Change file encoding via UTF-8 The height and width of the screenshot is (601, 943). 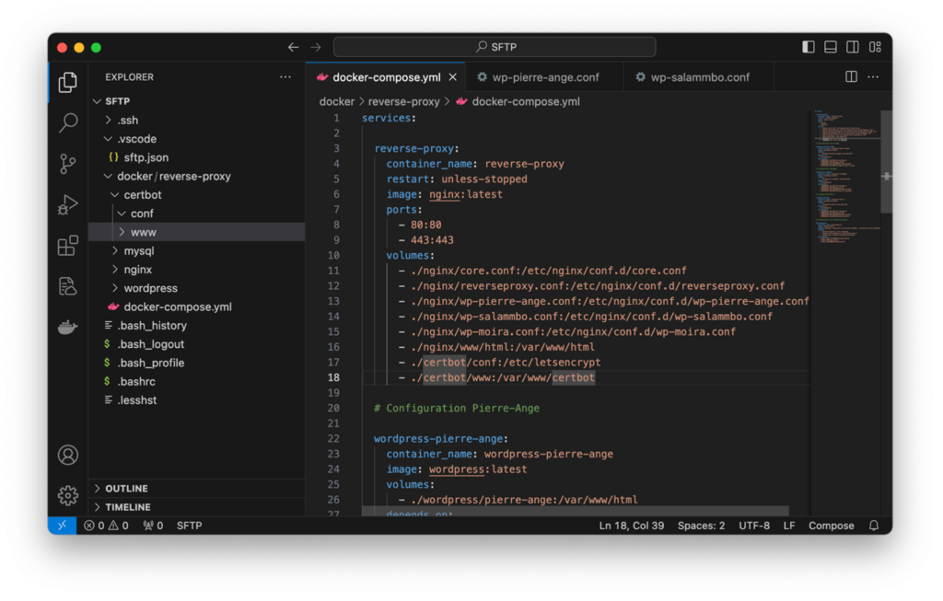[x=754, y=526]
